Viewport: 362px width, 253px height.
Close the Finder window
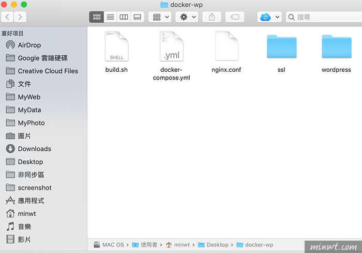pyautogui.click(x=4, y=4)
